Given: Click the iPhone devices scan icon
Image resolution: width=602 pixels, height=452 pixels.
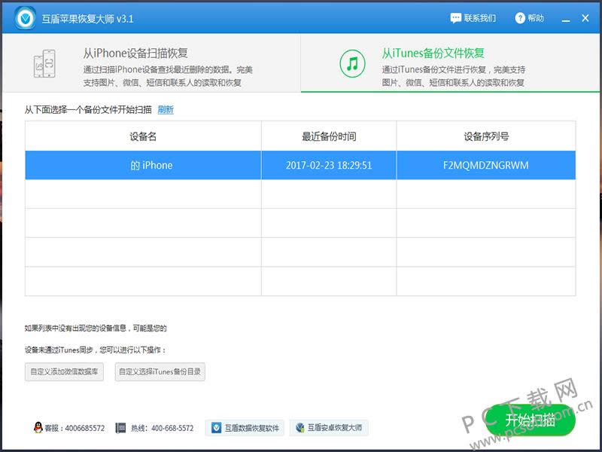Looking at the screenshot, I should point(44,63).
